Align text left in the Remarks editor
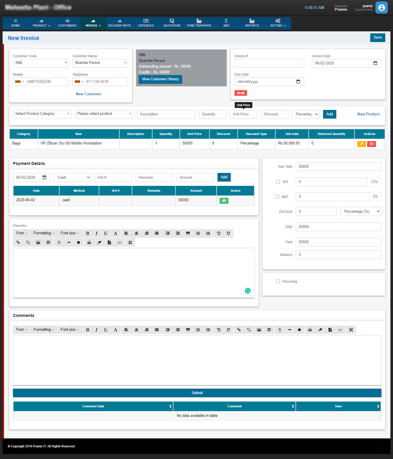 126,233
